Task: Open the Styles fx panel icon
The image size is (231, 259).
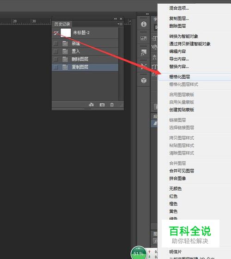Action: click(x=144, y=53)
